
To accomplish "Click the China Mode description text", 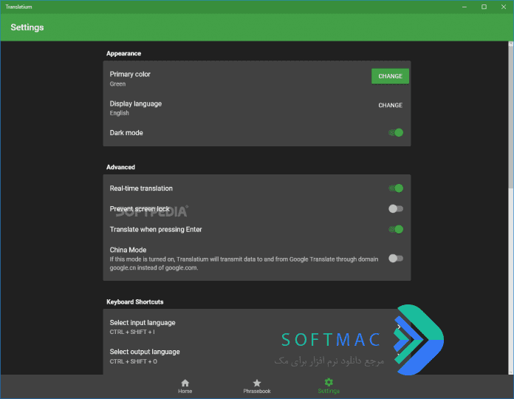I will (244, 264).
